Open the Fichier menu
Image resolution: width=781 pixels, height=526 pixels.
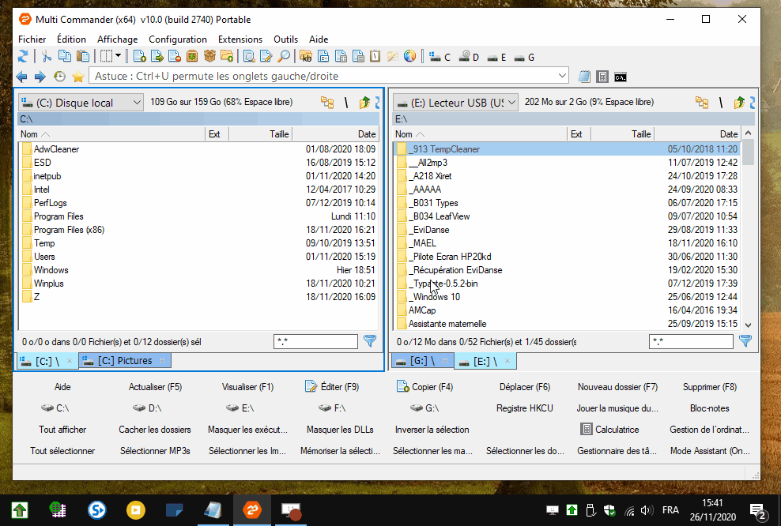pos(32,39)
